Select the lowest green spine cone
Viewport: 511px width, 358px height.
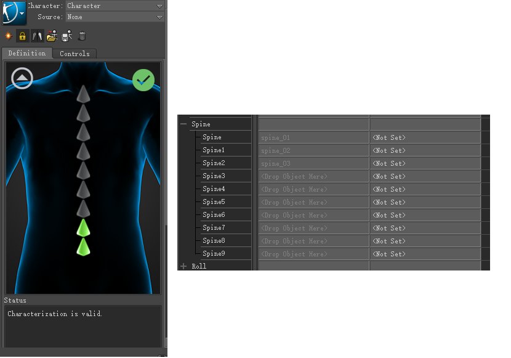pyautogui.click(x=83, y=247)
